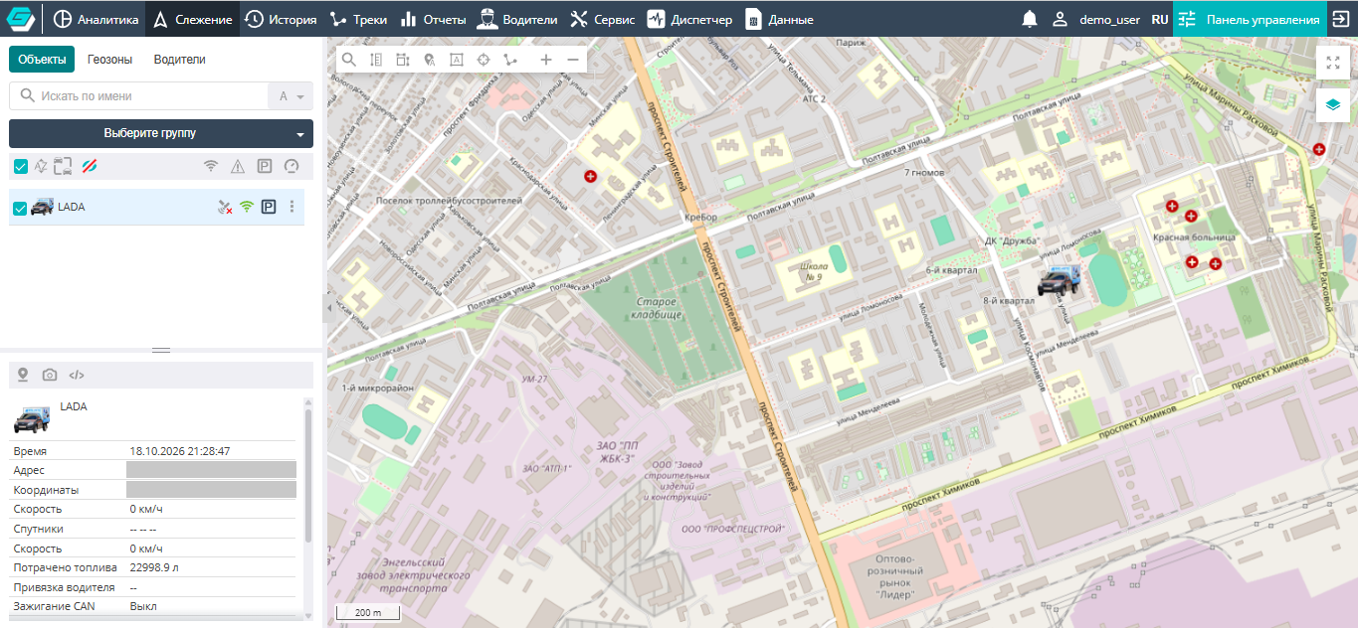1358x628 pixels.
Task: Open the RU language selector
Action: pyautogui.click(x=1160, y=19)
